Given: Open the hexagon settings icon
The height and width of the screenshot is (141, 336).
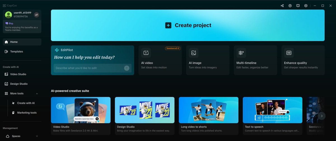Looking at the screenshot, I should click(x=306, y=6).
